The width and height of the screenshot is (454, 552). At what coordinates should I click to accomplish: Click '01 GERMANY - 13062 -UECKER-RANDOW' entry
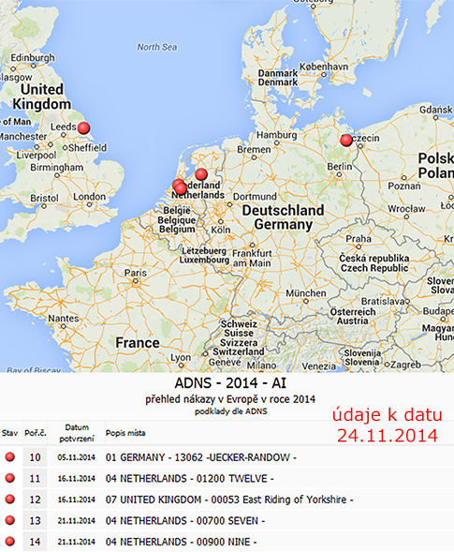[x=201, y=457]
